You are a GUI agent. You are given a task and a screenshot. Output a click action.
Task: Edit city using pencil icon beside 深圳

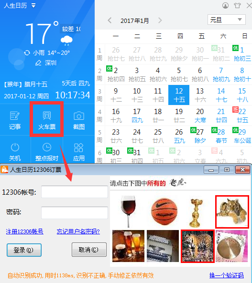click(x=38, y=63)
